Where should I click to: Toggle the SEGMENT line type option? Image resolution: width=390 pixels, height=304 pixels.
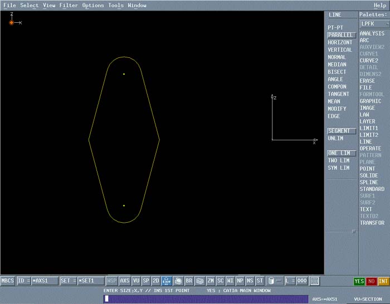click(341, 131)
